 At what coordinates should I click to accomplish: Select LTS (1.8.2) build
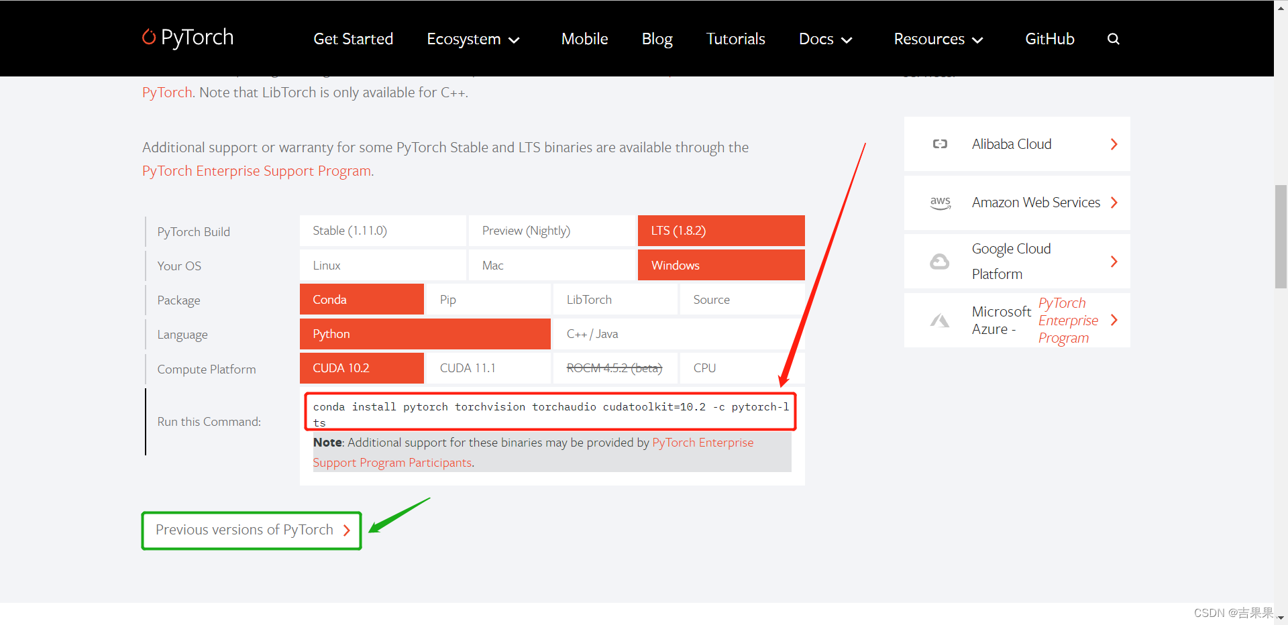(x=721, y=231)
